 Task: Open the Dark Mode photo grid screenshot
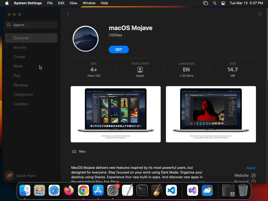pyautogui.click(x=115, y=114)
